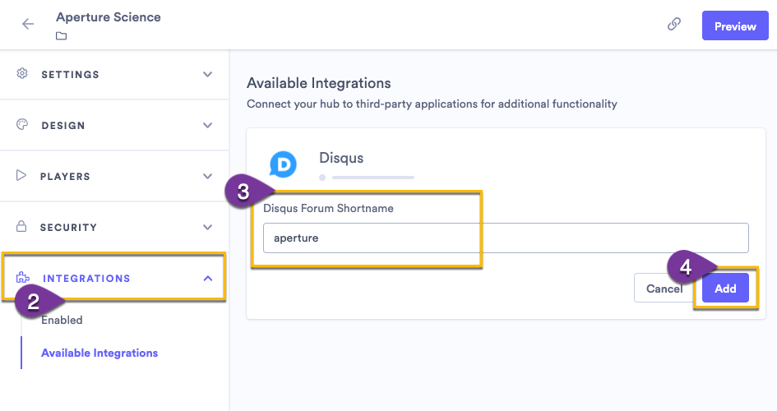The height and width of the screenshot is (411, 777).
Task: Expand the Security section chevron
Action: [208, 228]
